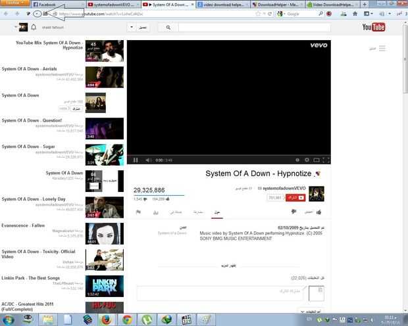This screenshot has height=326, width=408.
Task: Open System Of A Down - Toxicity Official Video
Action: [x=38, y=254]
